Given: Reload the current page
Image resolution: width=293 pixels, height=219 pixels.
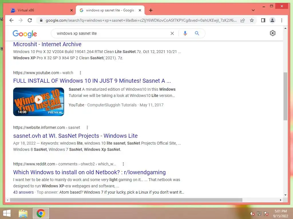Looking at the screenshot, I should tap(30, 20).
